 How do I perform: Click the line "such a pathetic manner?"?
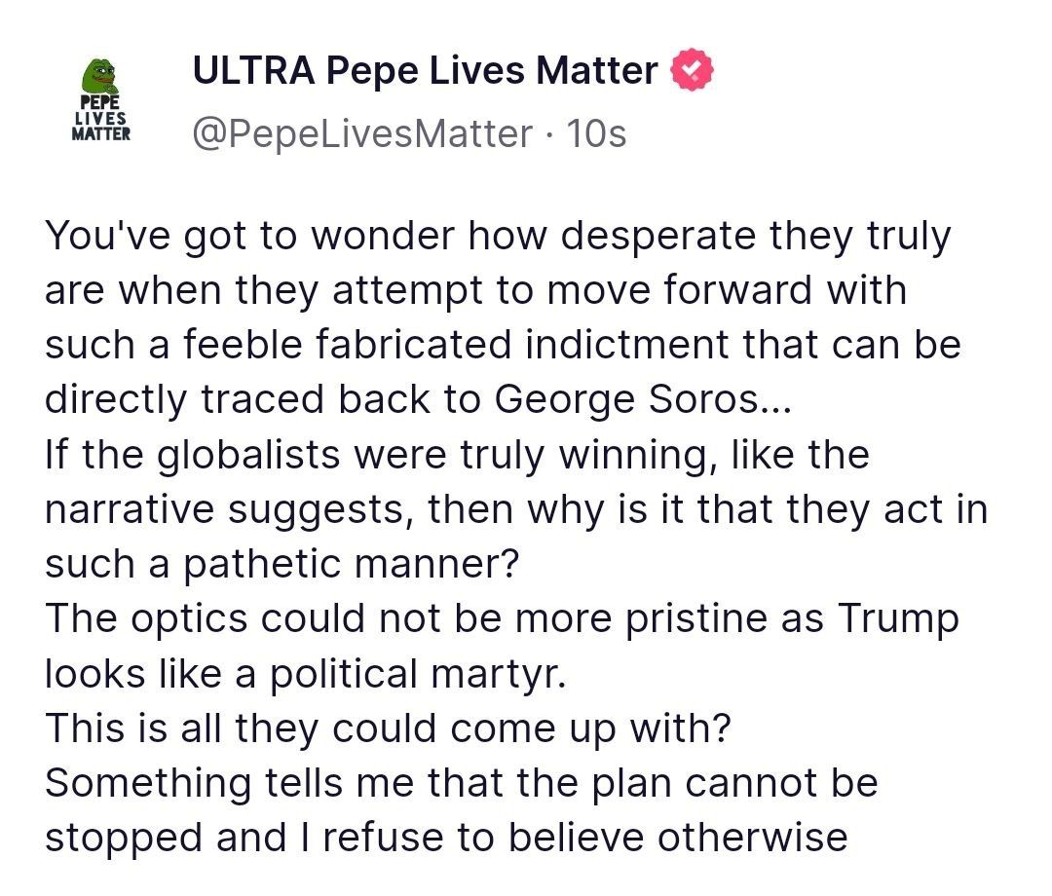pos(281,565)
